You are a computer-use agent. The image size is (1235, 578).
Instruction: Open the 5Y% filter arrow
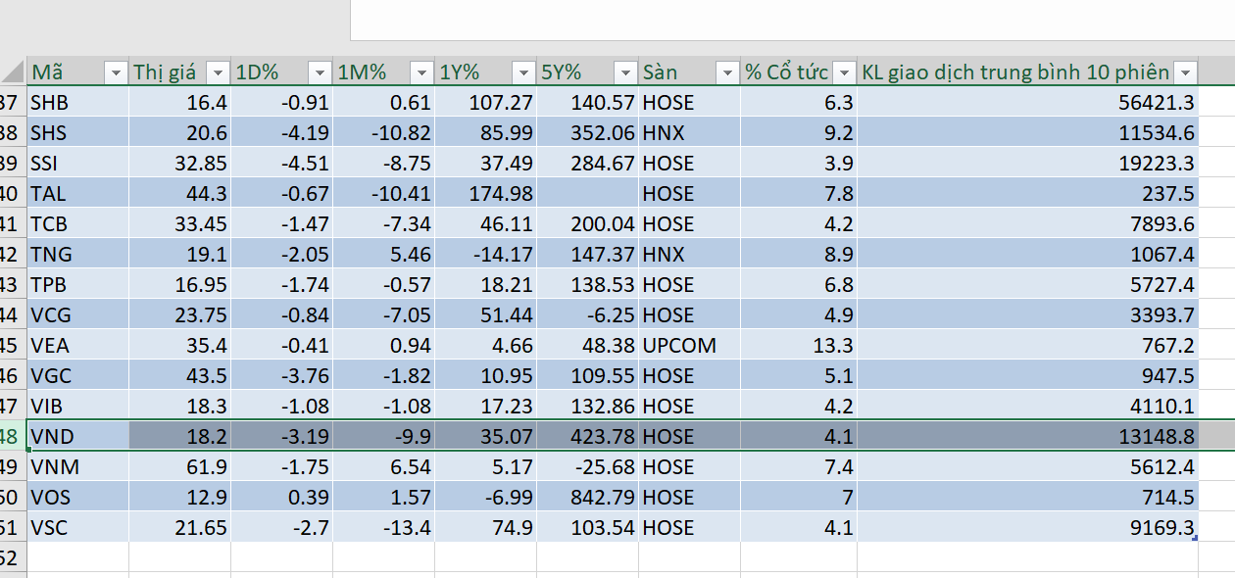[x=625, y=72]
